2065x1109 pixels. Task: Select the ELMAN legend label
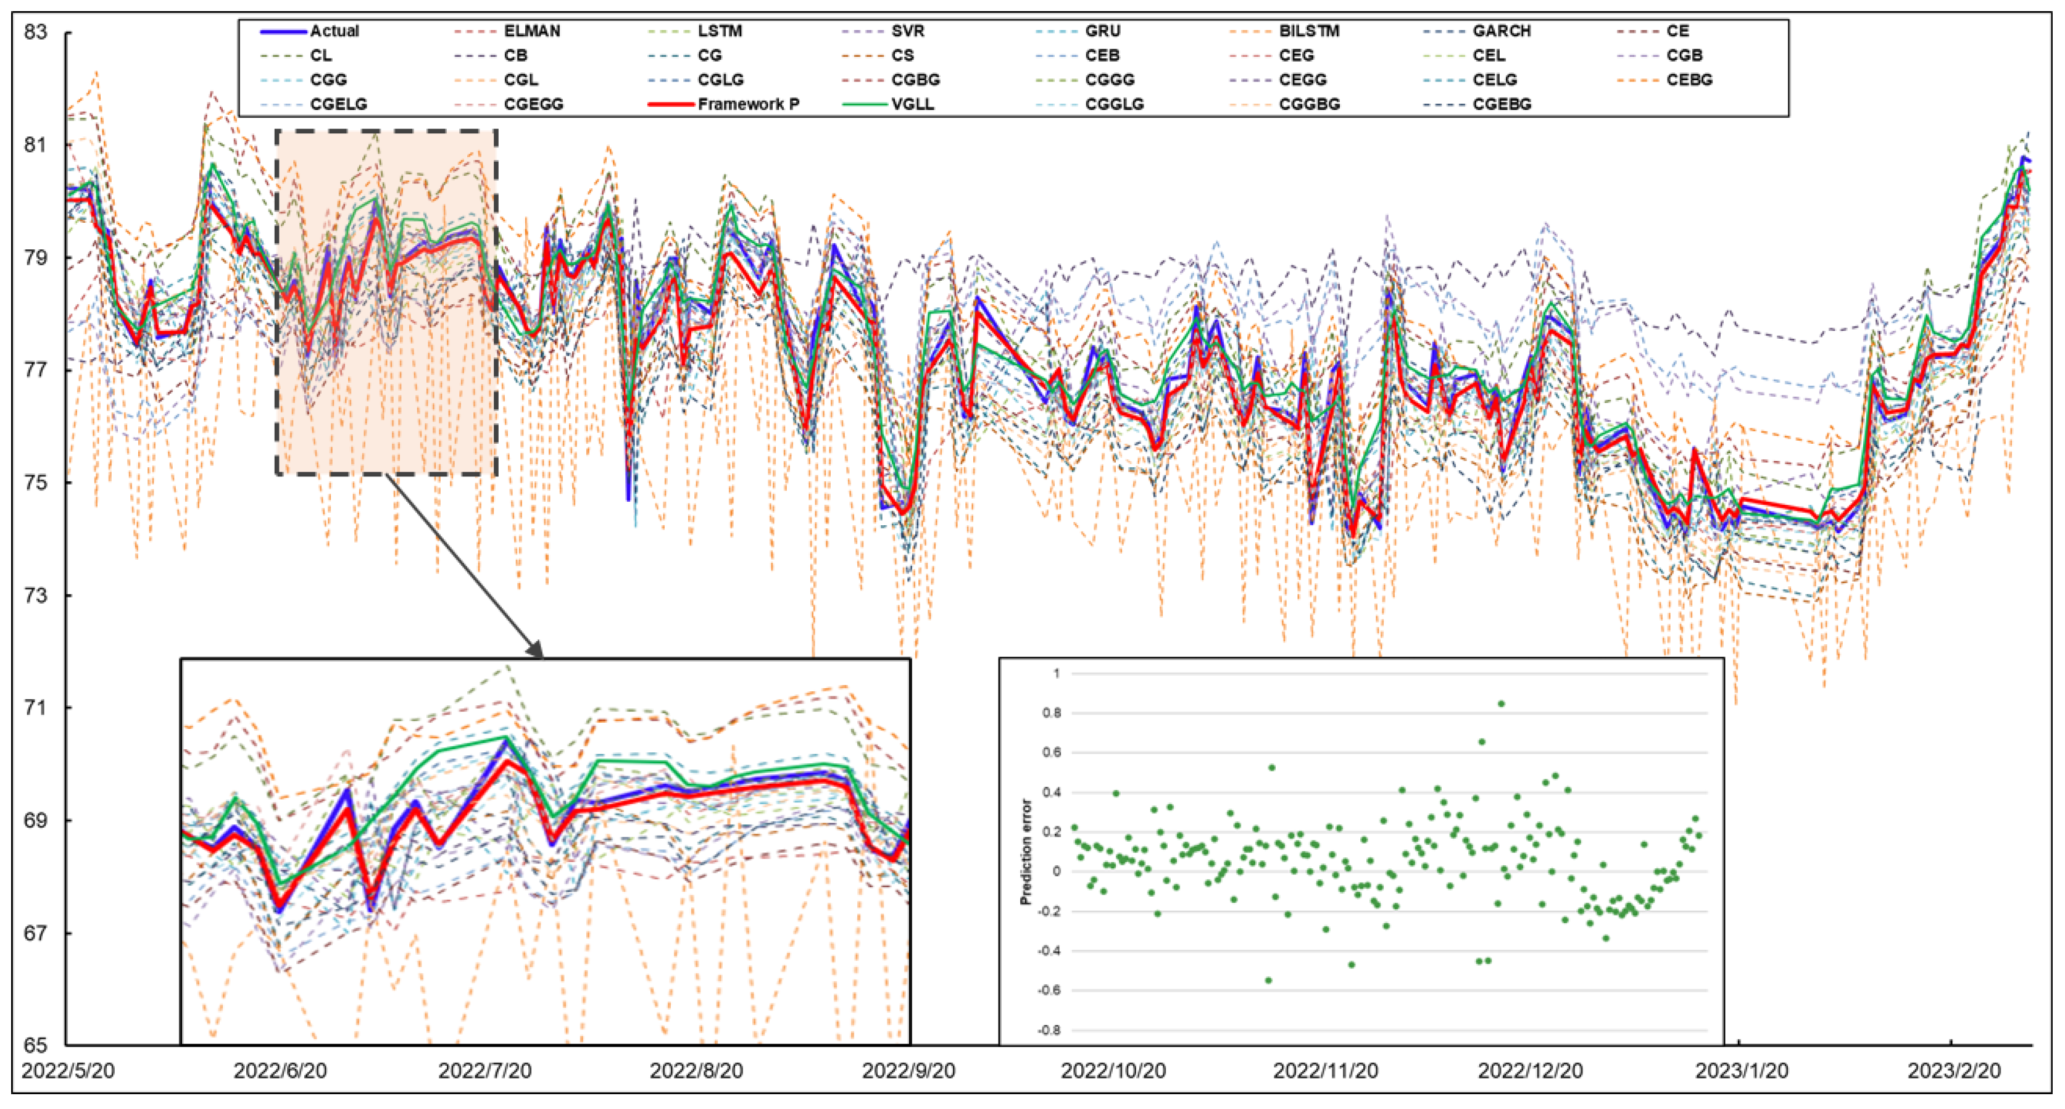pyautogui.click(x=531, y=31)
